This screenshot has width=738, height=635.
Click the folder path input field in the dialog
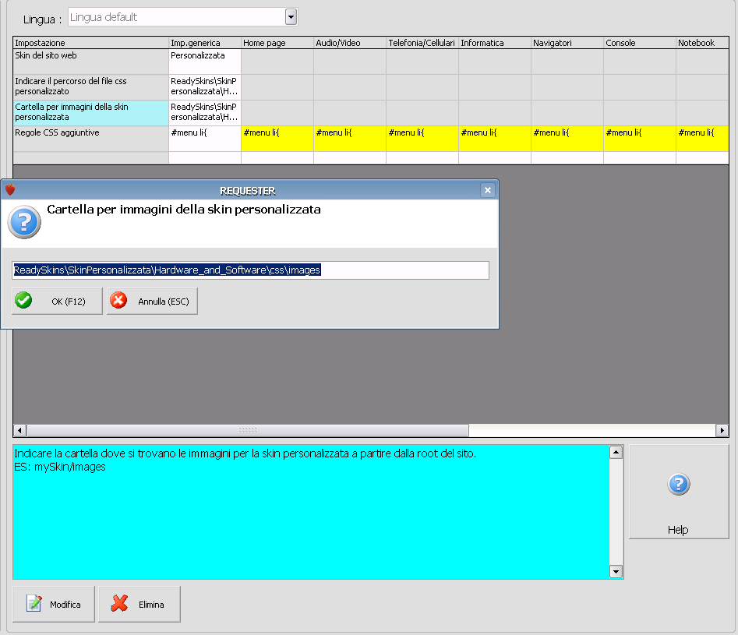[250, 270]
